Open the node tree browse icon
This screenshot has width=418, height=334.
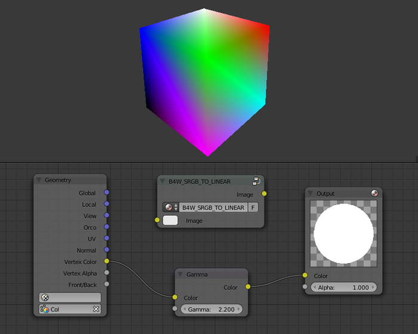coord(171,208)
